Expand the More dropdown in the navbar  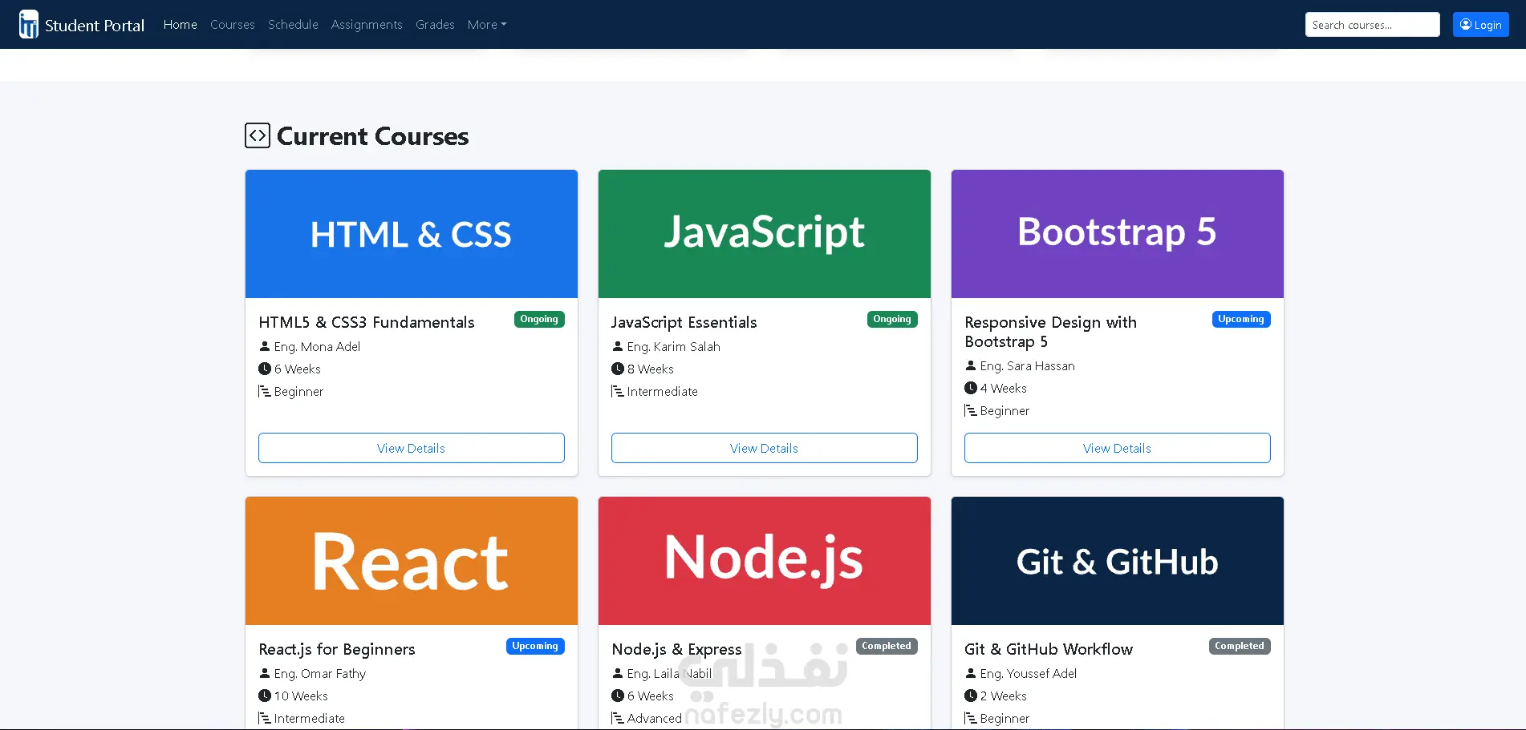coord(487,25)
